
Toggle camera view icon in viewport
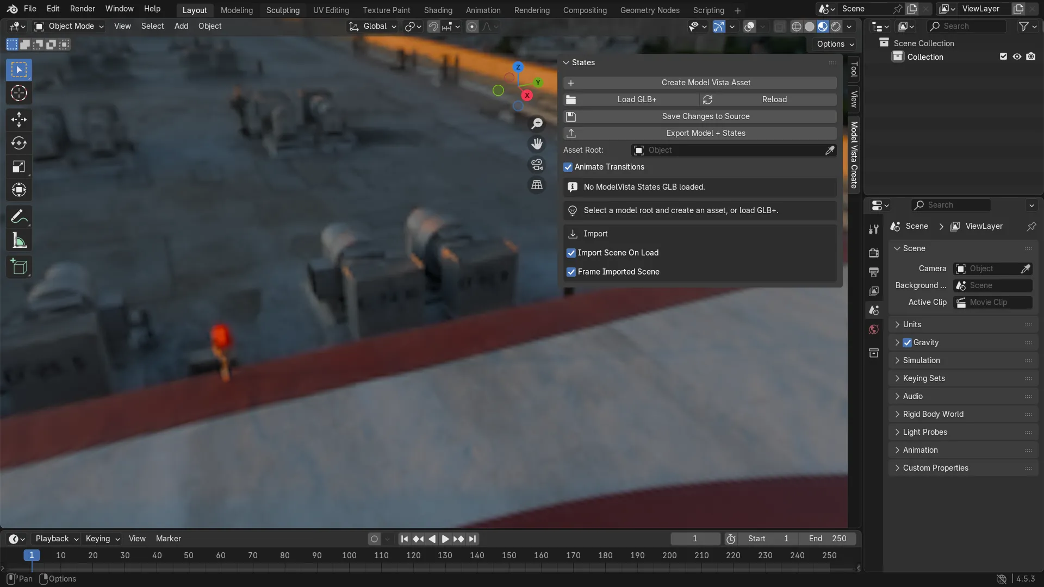[x=537, y=165]
